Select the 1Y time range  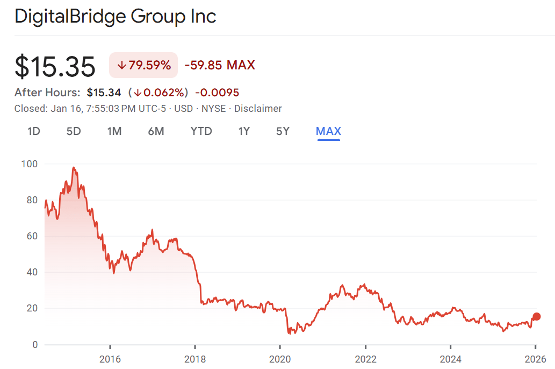pyautogui.click(x=244, y=131)
